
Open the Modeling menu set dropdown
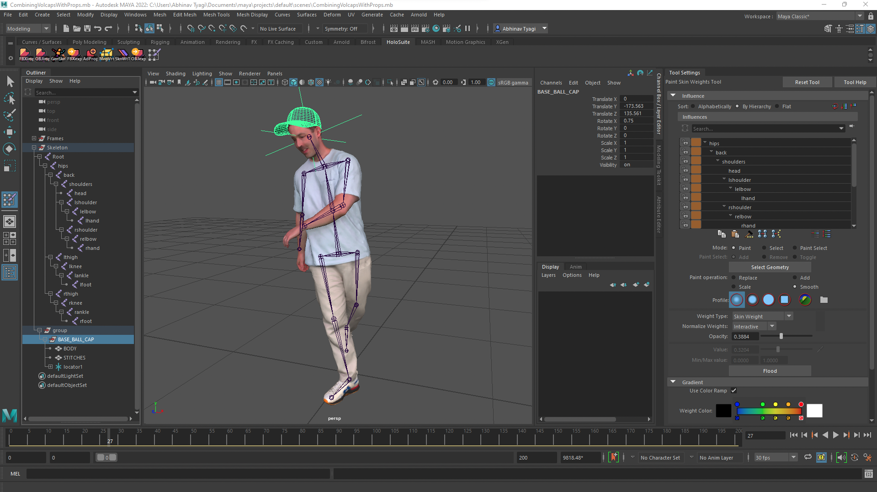27,29
